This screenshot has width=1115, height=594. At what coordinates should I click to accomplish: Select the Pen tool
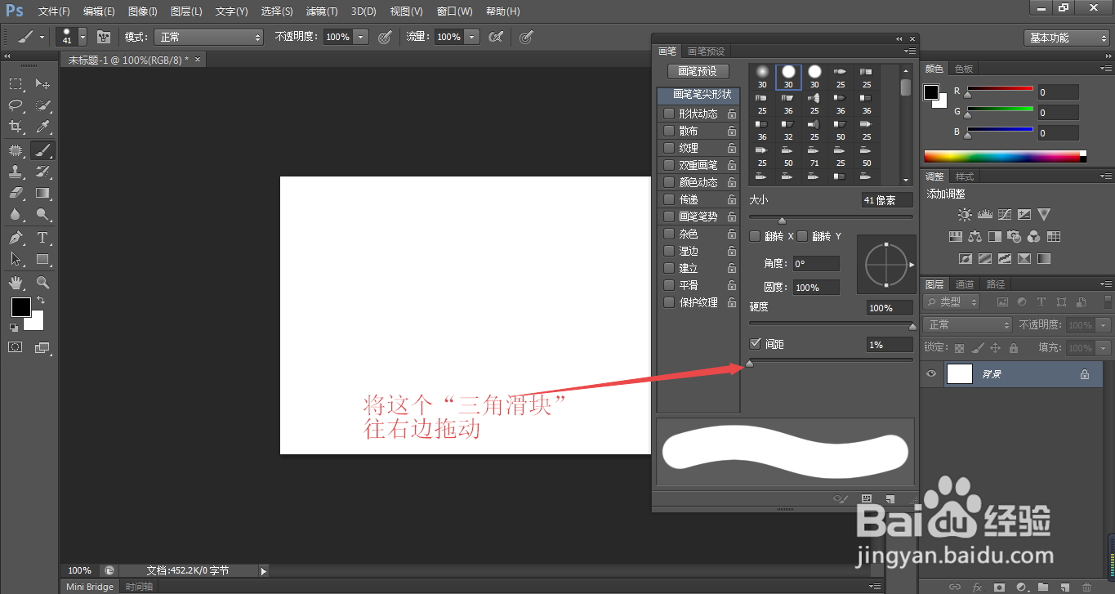[x=16, y=238]
